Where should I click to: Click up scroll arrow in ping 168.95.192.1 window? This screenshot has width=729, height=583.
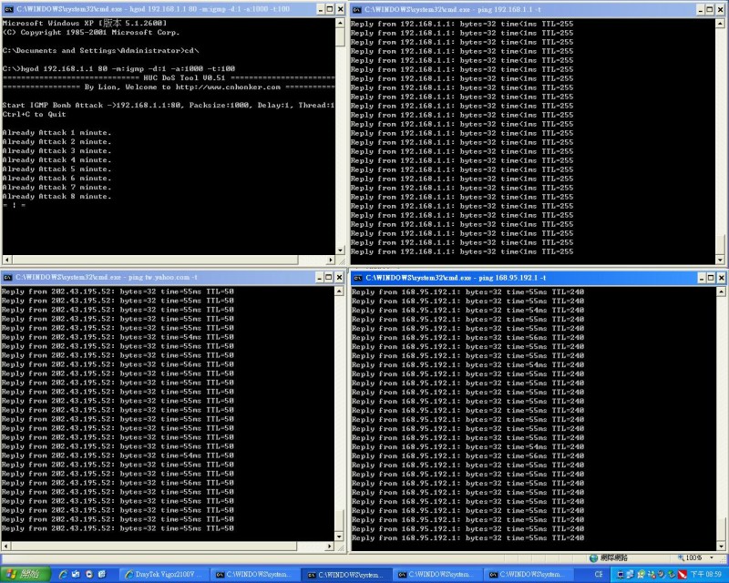point(721,291)
